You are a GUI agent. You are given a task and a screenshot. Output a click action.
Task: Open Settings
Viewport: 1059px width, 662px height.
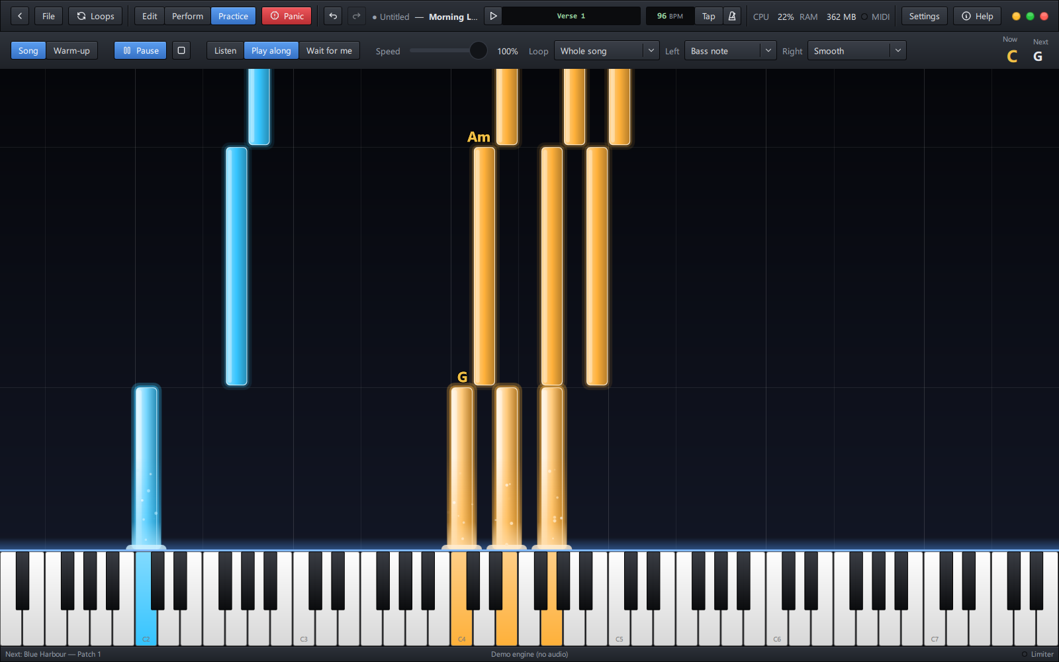click(x=924, y=16)
